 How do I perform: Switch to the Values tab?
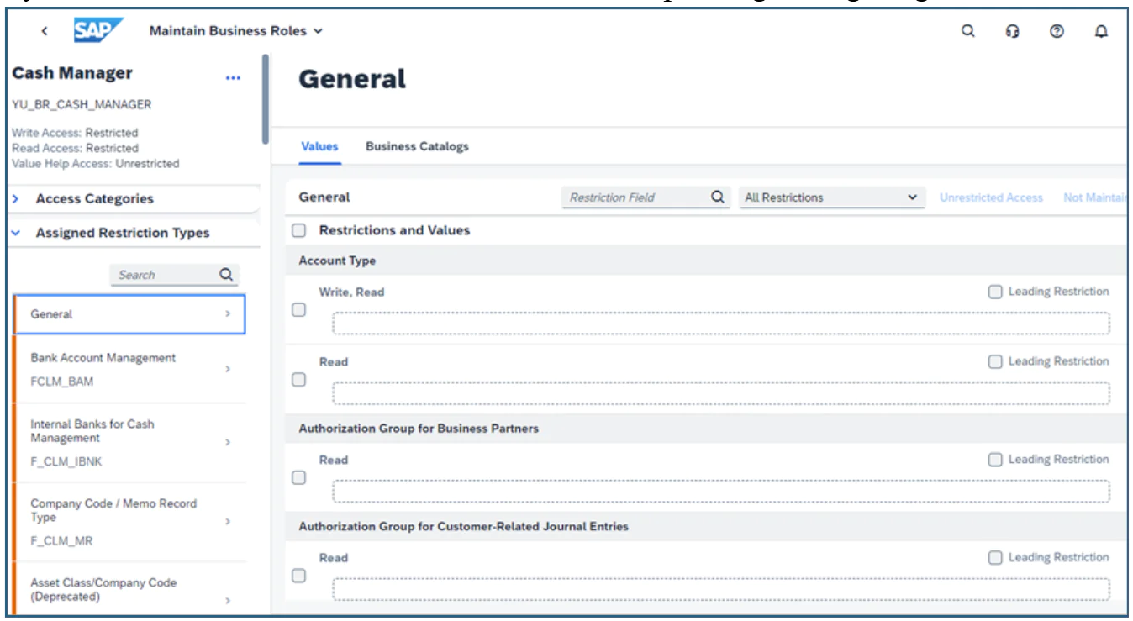319,146
